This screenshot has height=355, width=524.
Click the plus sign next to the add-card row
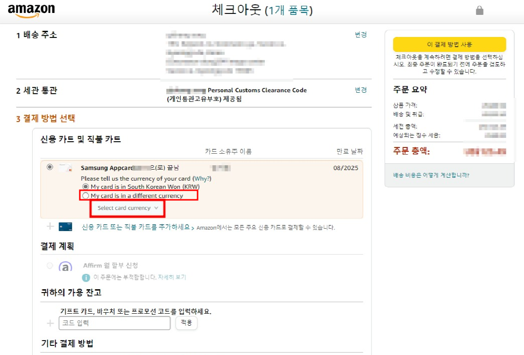coord(50,226)
